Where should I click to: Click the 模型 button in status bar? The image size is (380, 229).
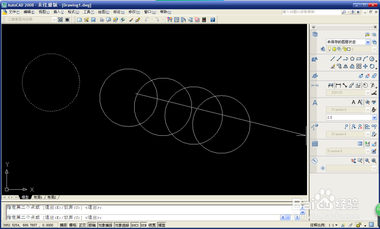click(161, 225)
